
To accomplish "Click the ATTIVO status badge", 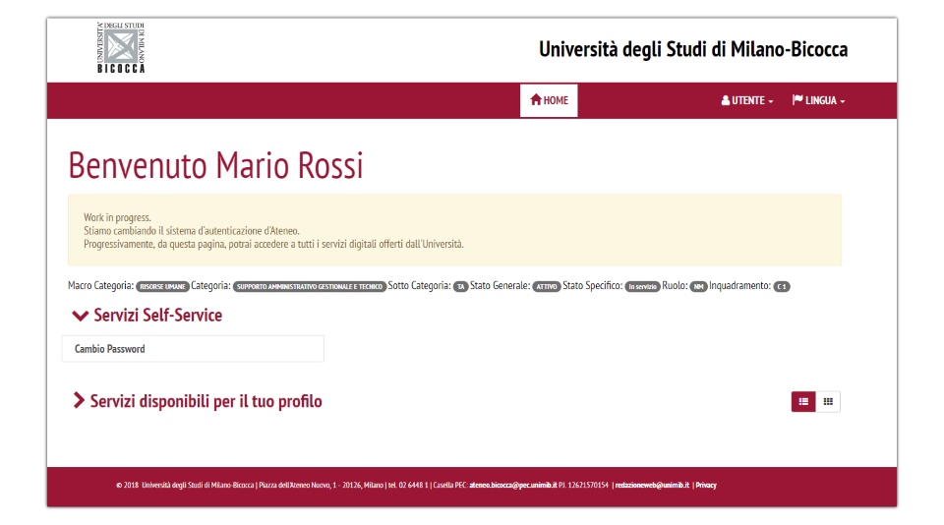I will [546, 287].
